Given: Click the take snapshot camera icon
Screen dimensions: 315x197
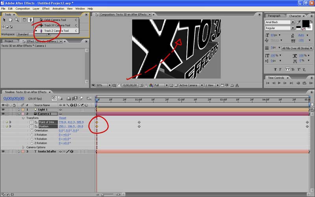Looking at the screenshot, I should click(x=141, y=85).
